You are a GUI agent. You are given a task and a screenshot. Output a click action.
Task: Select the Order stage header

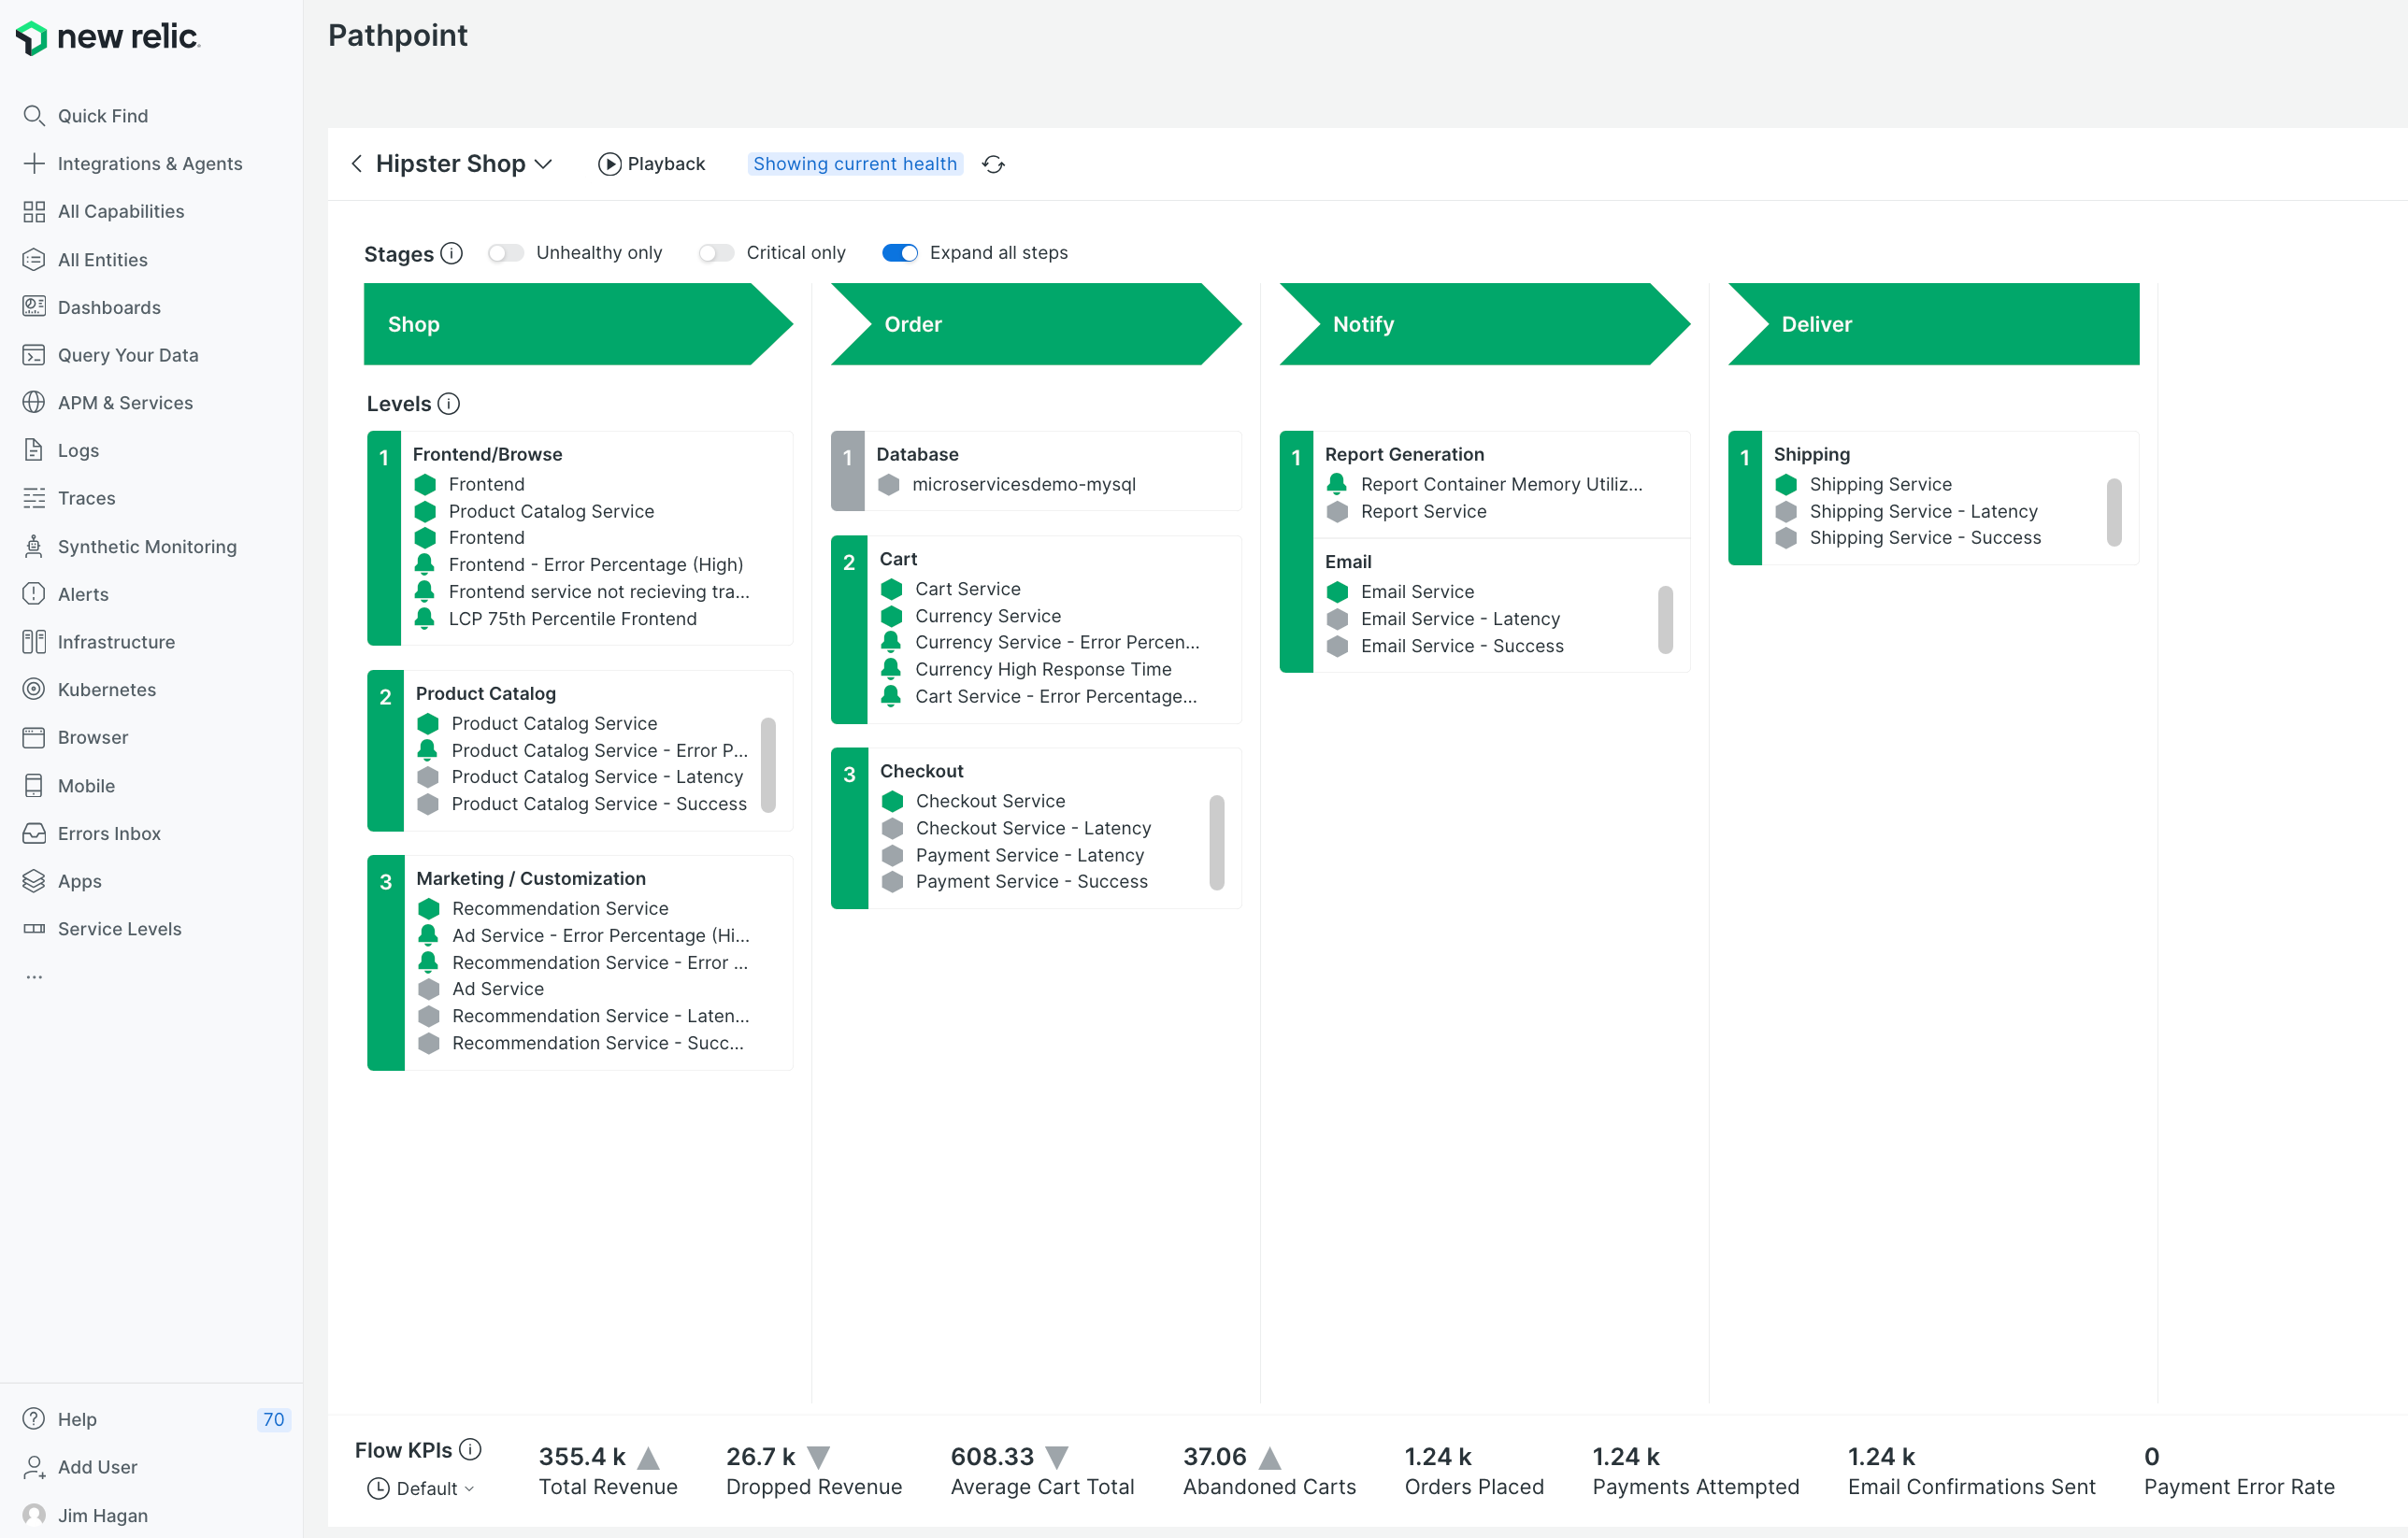coord(1036,324)
